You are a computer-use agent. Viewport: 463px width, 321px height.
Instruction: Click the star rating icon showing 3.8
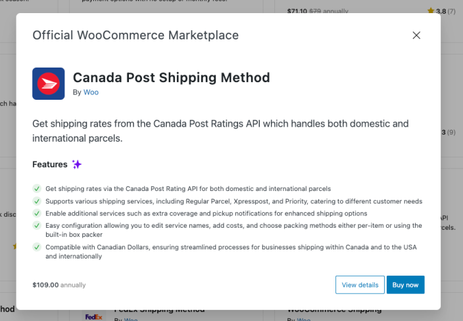tap(430, 11)
